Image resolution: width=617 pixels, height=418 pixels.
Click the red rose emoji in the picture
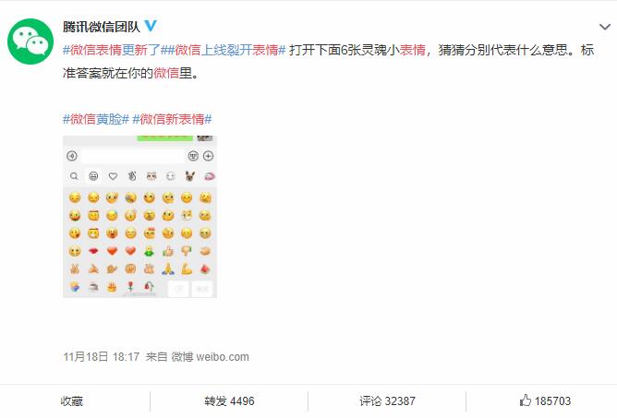tap(130, 287)
